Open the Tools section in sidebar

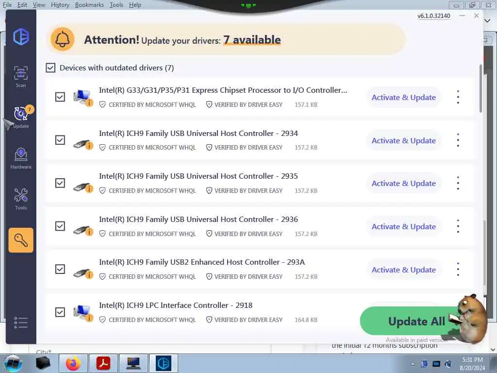(x=21, y=199)
